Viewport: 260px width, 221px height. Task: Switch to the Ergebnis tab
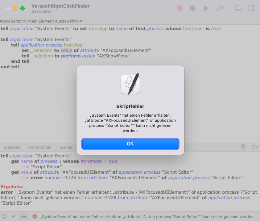pyautogui.click(x=12, y=147)
